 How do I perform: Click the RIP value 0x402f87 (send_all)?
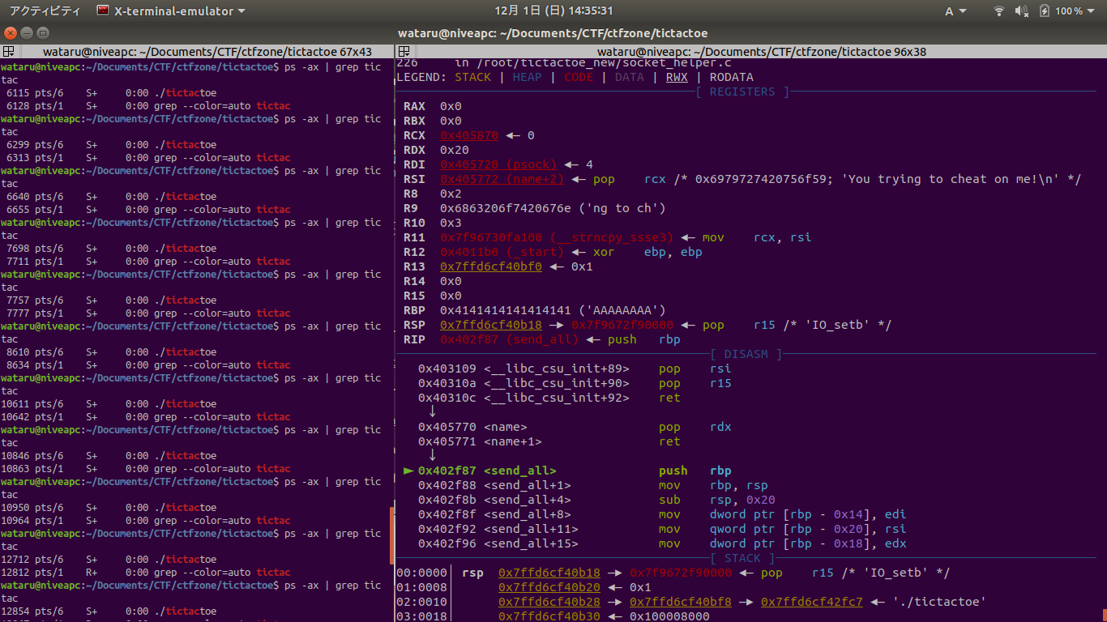click(x=509, y=339)
